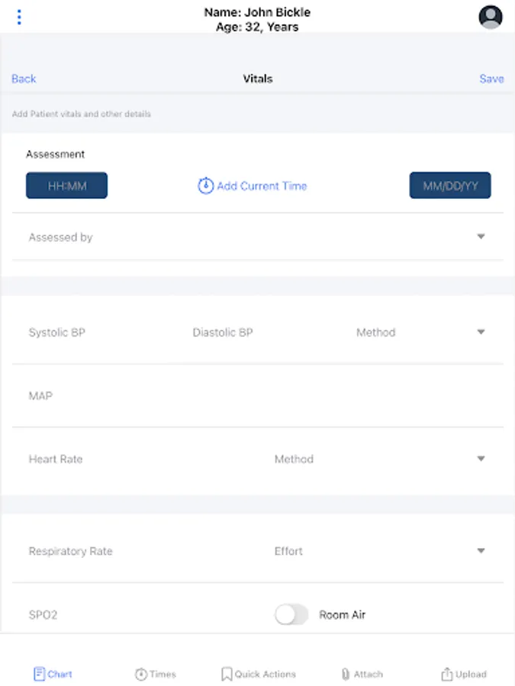Expand the Assessed by dropdown
Screen dimensions: 515x686
(481, 237)
